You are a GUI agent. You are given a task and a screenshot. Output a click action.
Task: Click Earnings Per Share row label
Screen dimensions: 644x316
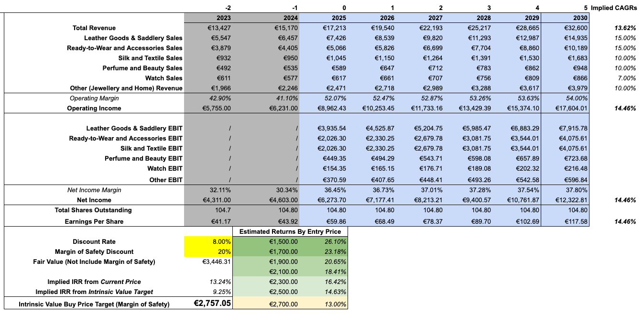point(94,221)
